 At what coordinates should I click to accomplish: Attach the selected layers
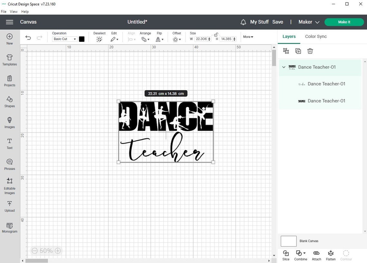[x=316, y=255]
